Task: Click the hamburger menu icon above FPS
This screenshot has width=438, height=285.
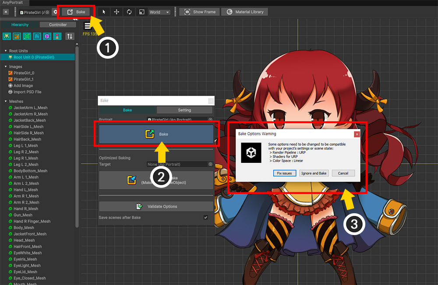Action: [x=88, y=26]
